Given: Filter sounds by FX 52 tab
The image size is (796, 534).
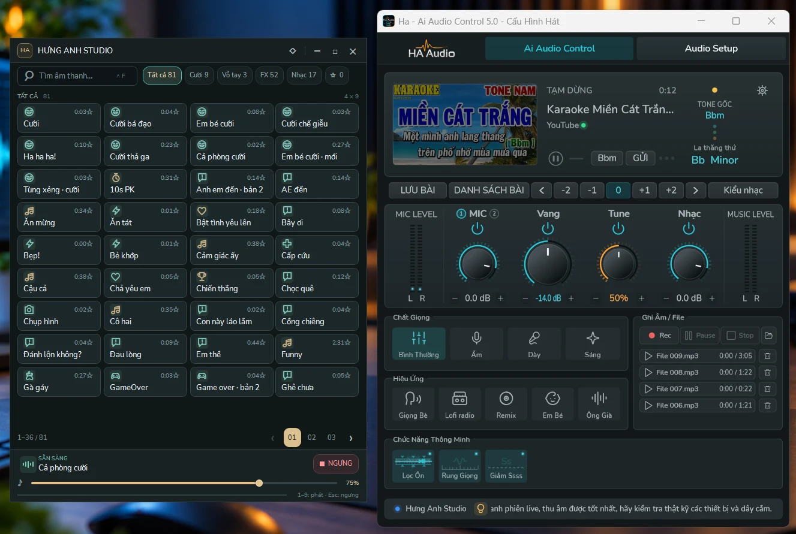Looking at the screenshot, I should tap(269, 75).
